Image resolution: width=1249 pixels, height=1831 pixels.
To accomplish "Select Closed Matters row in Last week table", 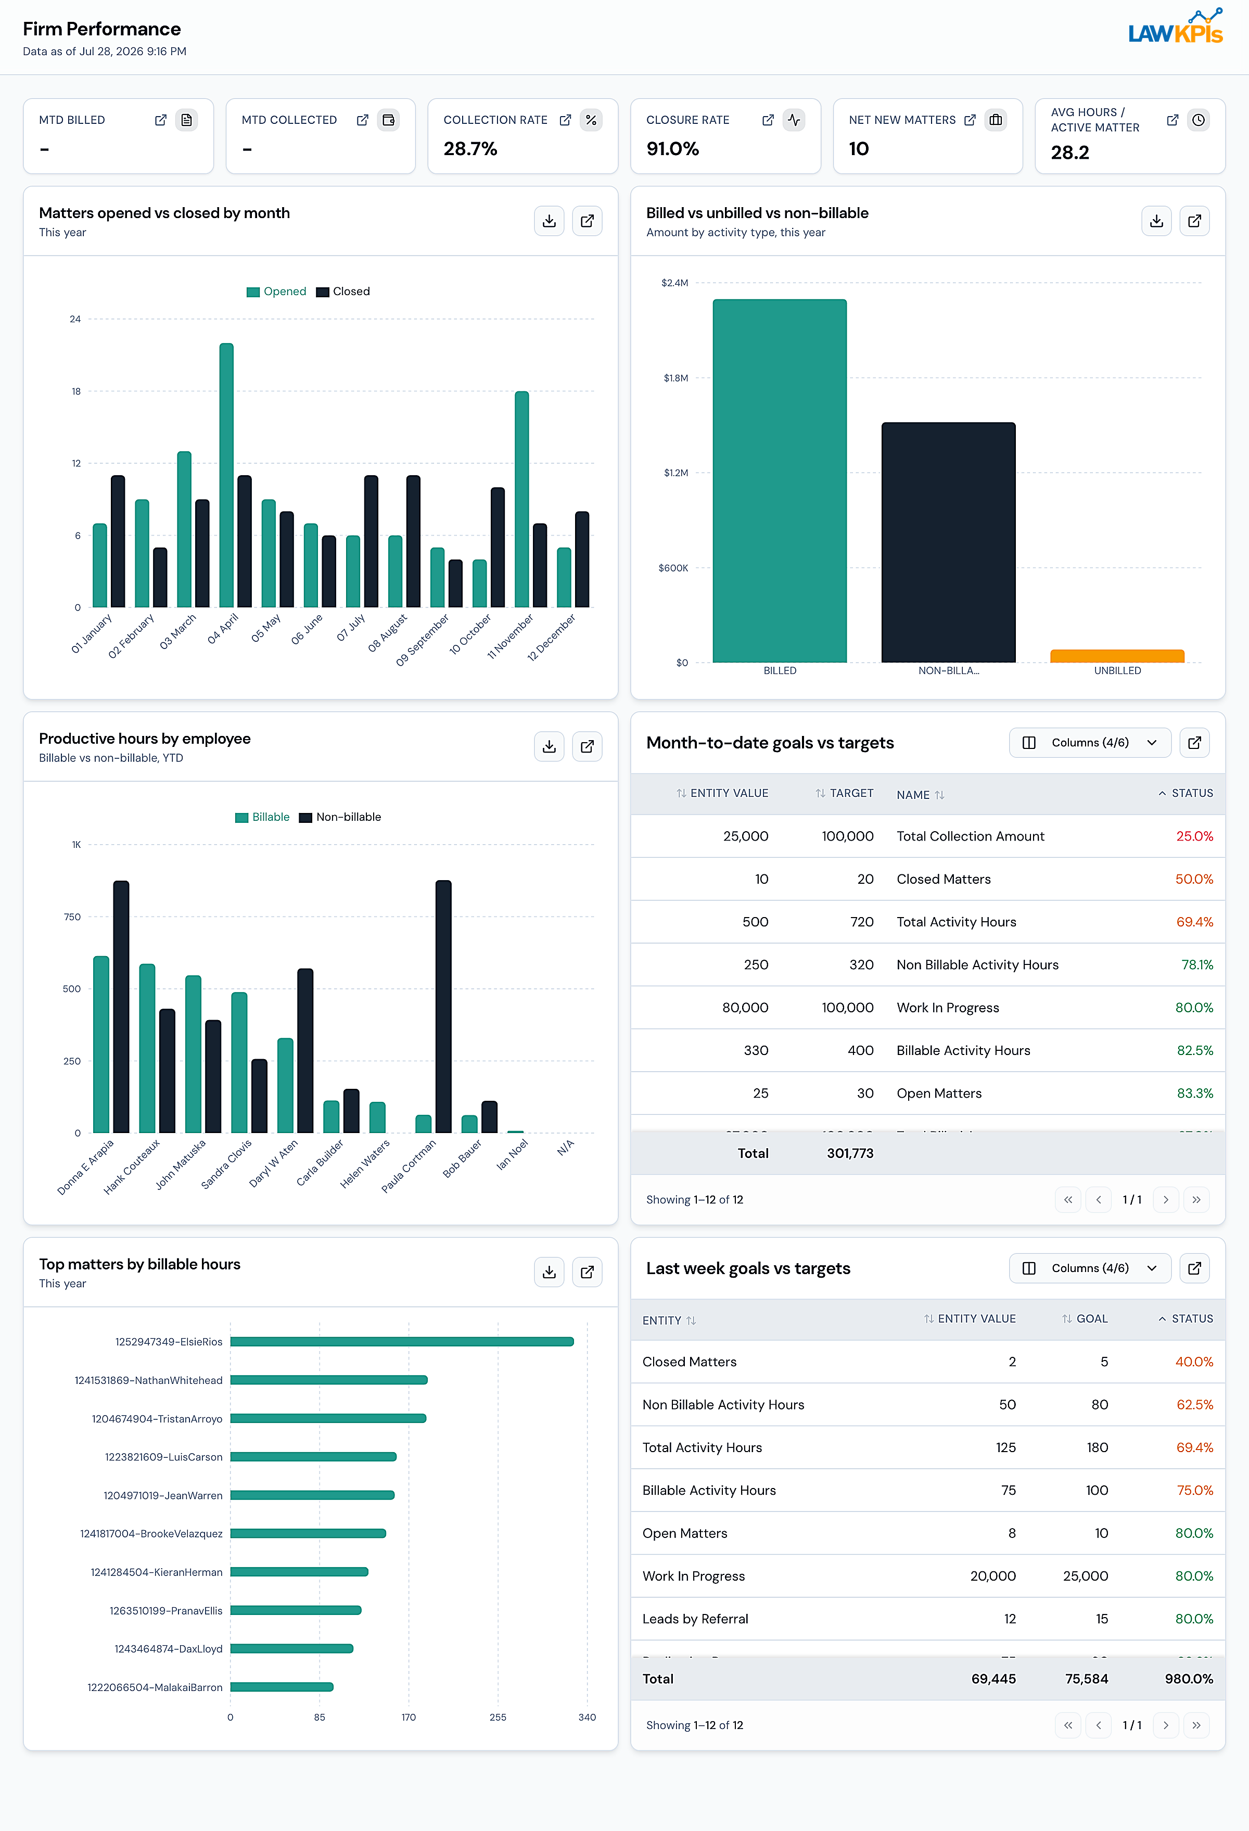I will click(x=927, y=1362).
